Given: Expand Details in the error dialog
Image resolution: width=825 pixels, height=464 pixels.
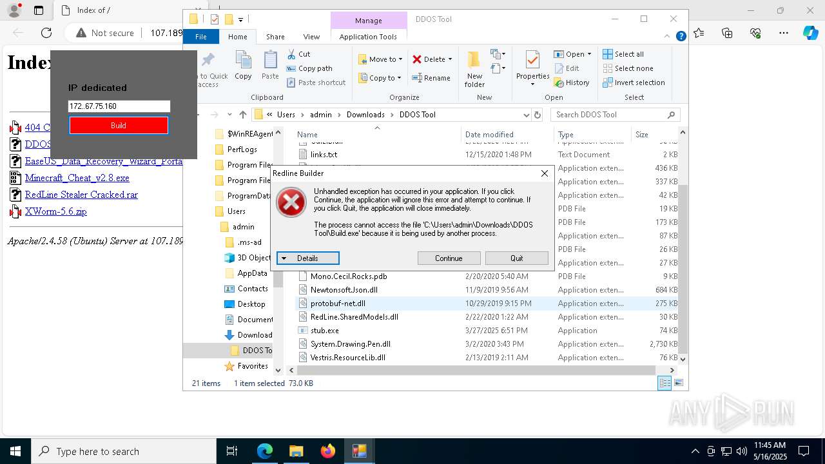Looking at the screenshot, I should point(307,258).
